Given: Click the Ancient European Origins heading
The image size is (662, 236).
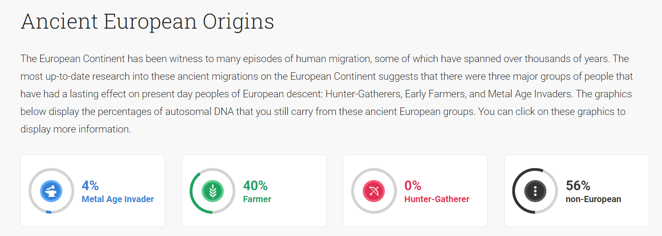Looking at the screenshot, I should coord(147,22).
